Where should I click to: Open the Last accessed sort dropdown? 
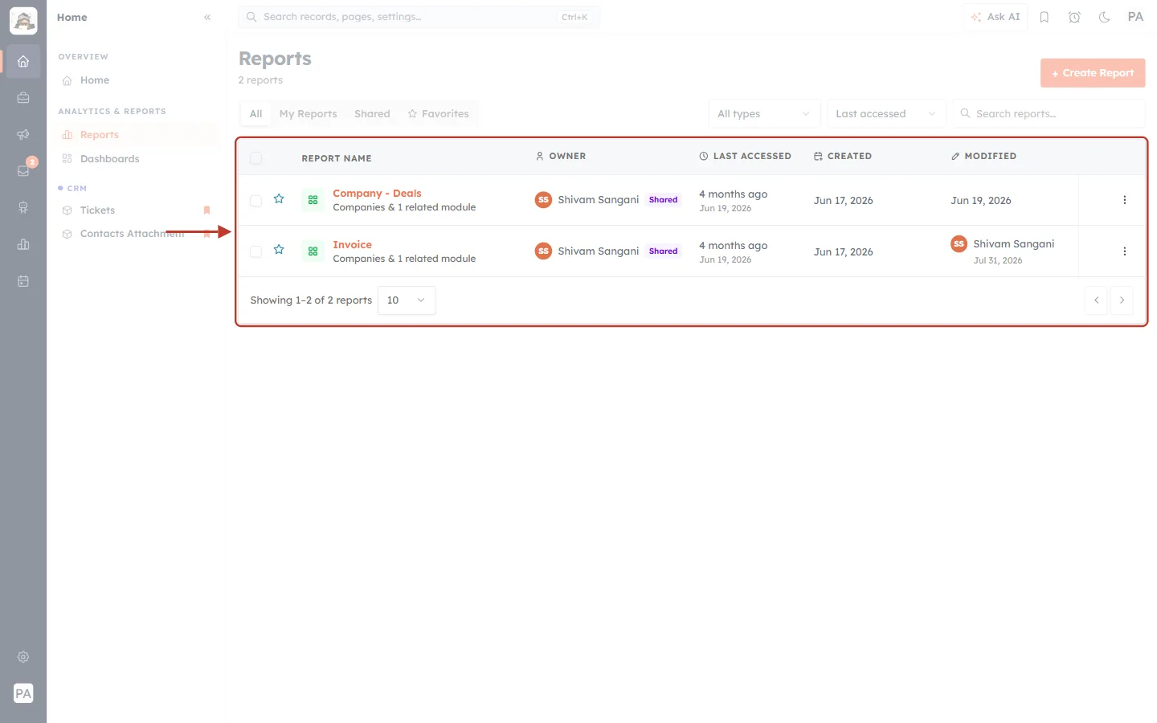(886, 114)
